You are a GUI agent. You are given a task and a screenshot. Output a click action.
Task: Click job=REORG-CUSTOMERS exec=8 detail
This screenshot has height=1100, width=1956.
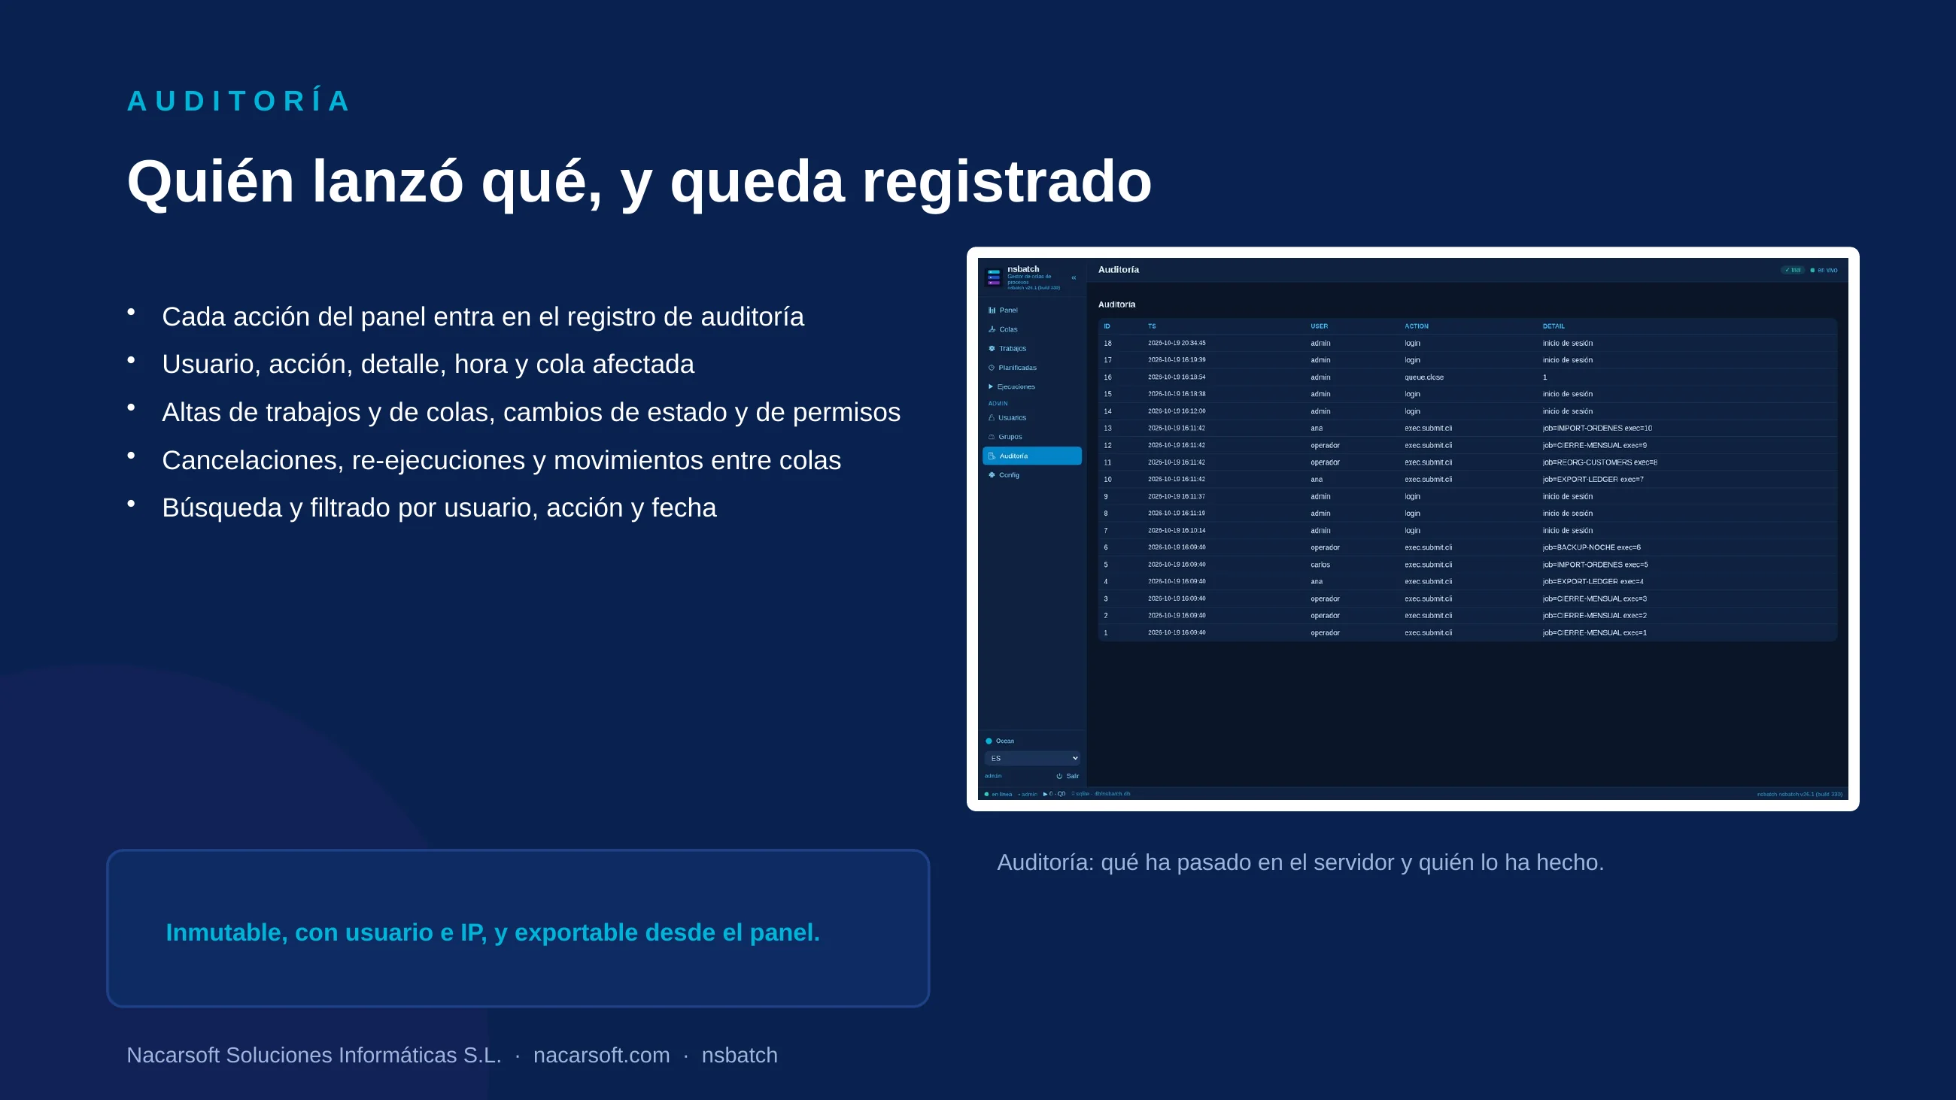[1600, 462]
